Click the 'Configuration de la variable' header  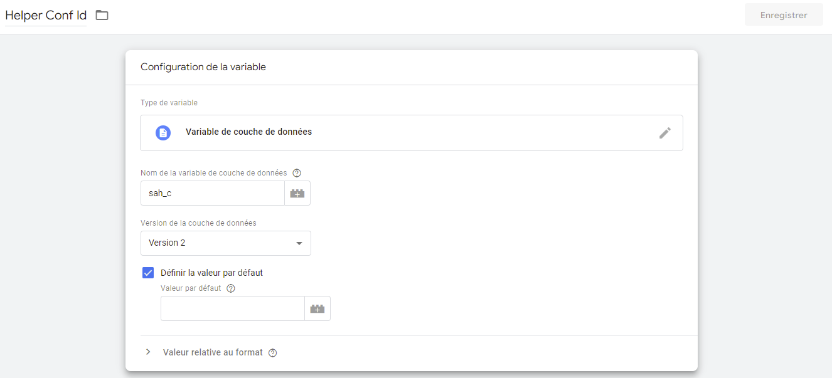[x=203, y=67]
